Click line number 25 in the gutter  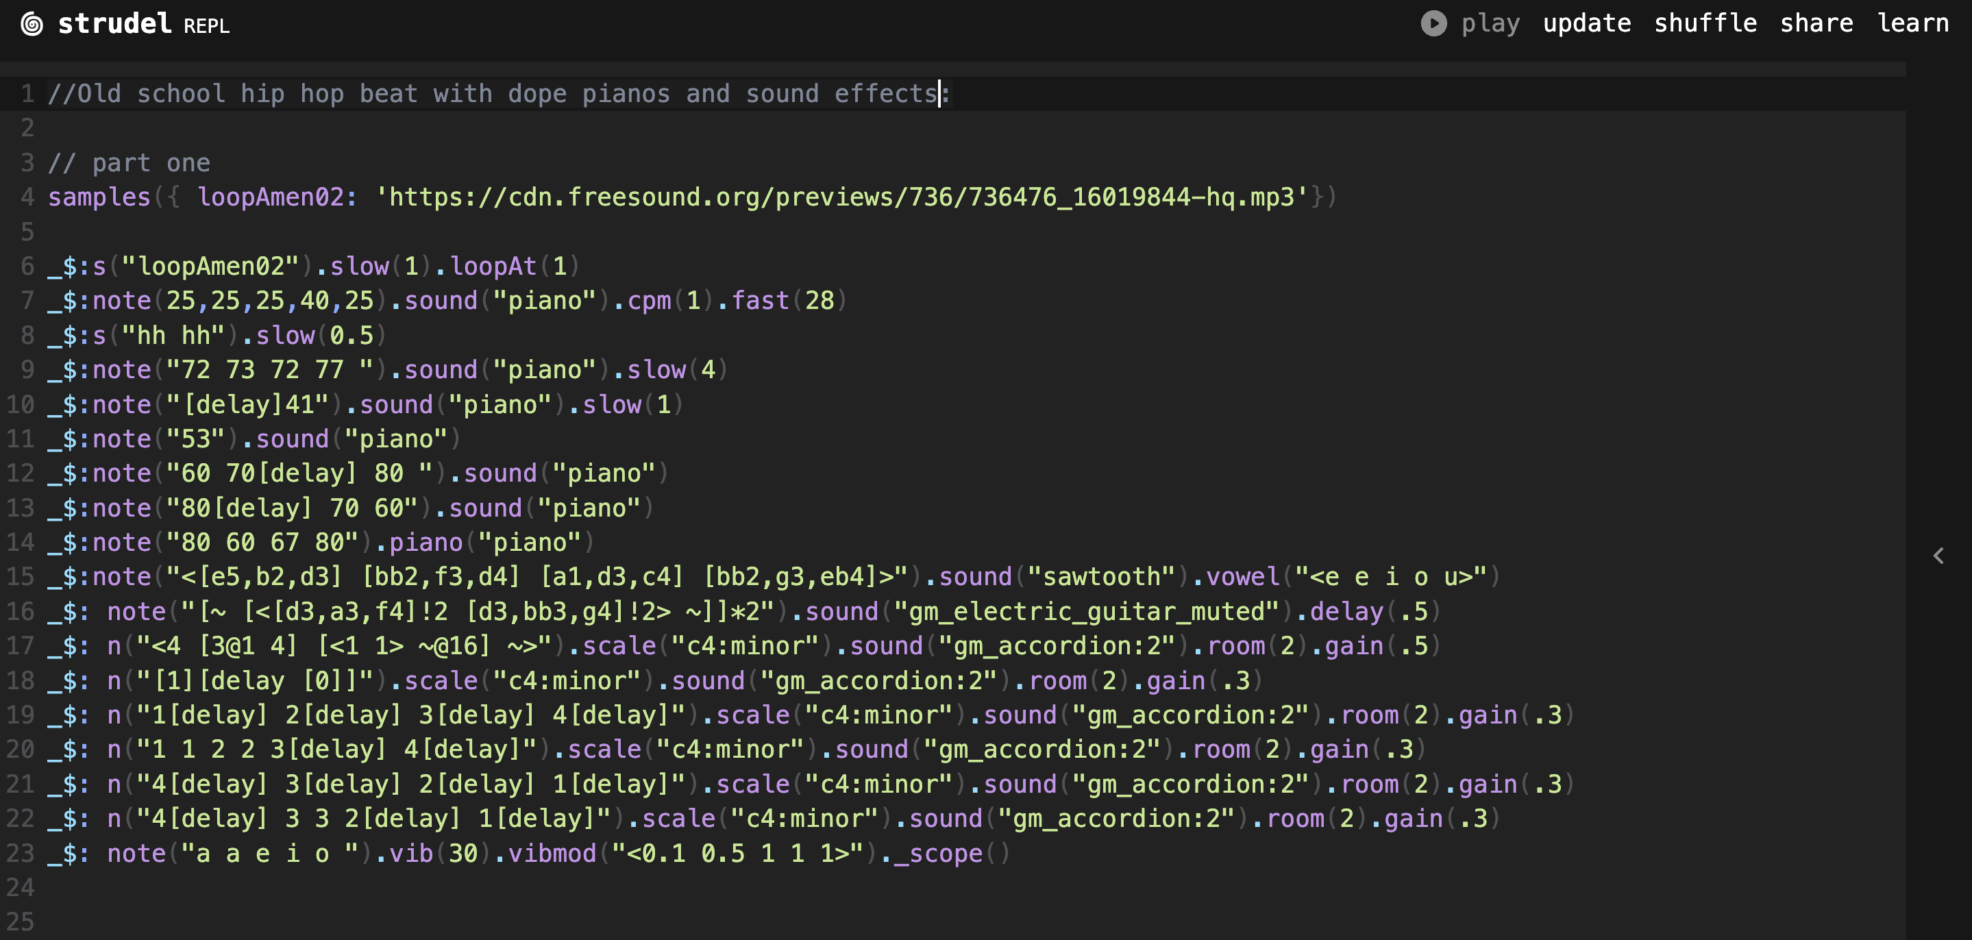point(21,922)
